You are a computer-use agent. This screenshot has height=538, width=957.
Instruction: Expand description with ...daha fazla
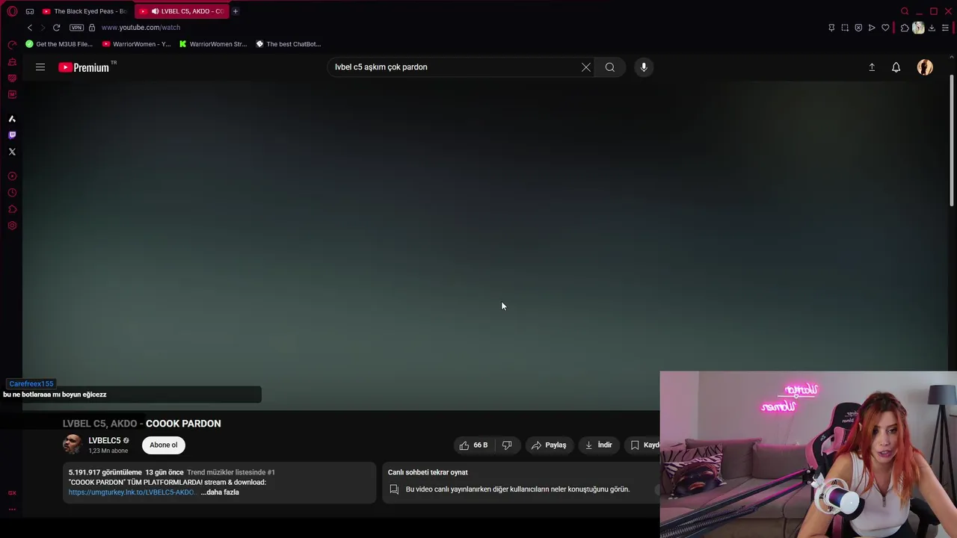220,492
